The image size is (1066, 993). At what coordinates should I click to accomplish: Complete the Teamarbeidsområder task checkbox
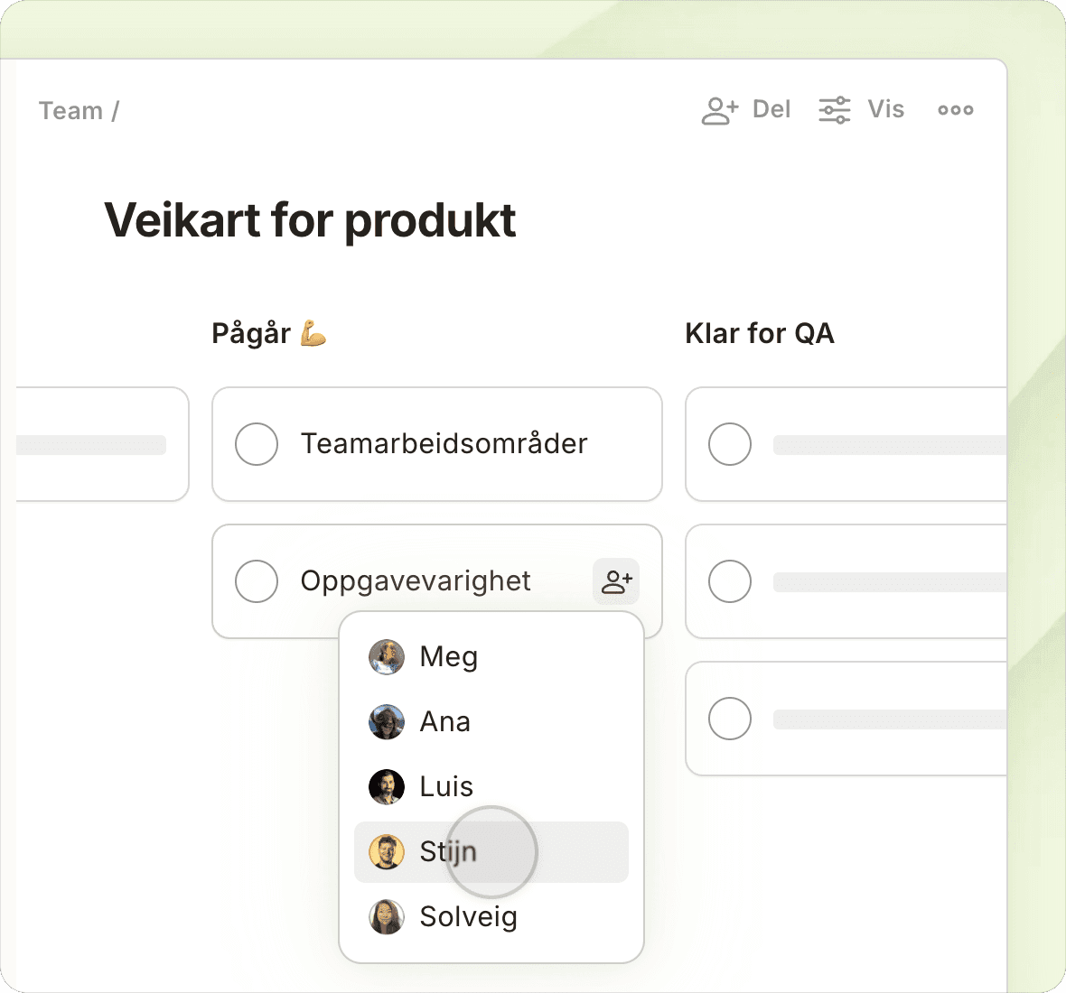click(x=257, y=444)
